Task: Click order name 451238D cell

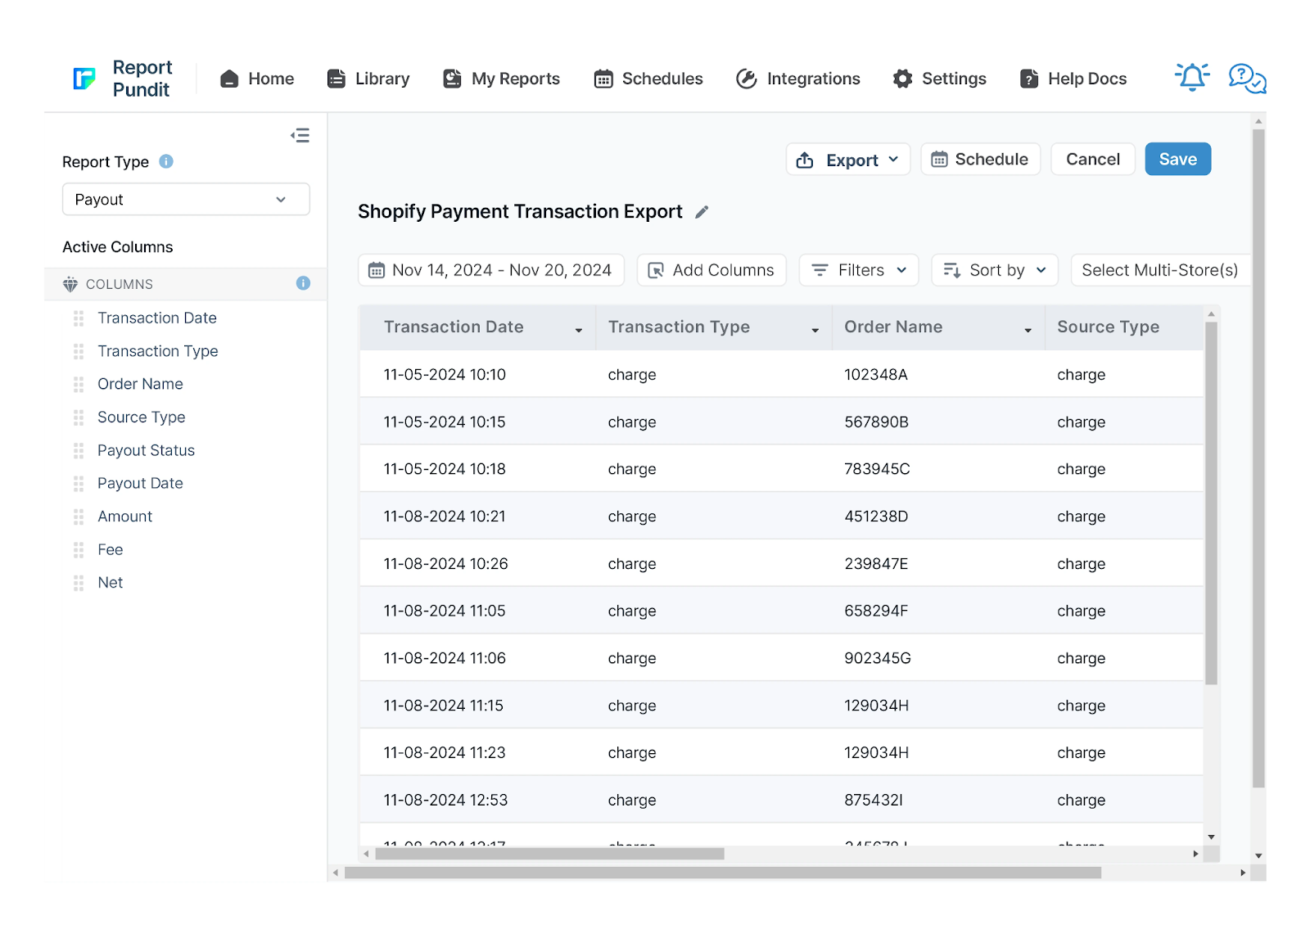Action: coord(876,517)
